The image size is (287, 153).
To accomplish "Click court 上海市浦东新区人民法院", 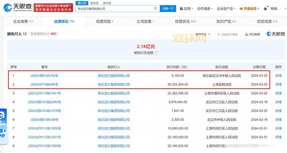I will 222,93.
